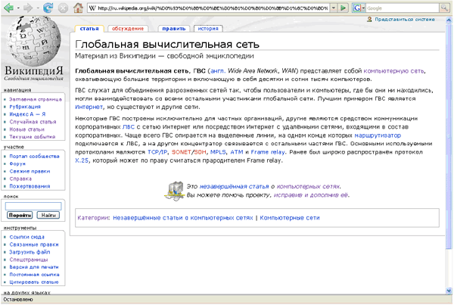The image size is (454, 305).
Task: Click the green Back arrow button
Action: click(x=8, y=8)
